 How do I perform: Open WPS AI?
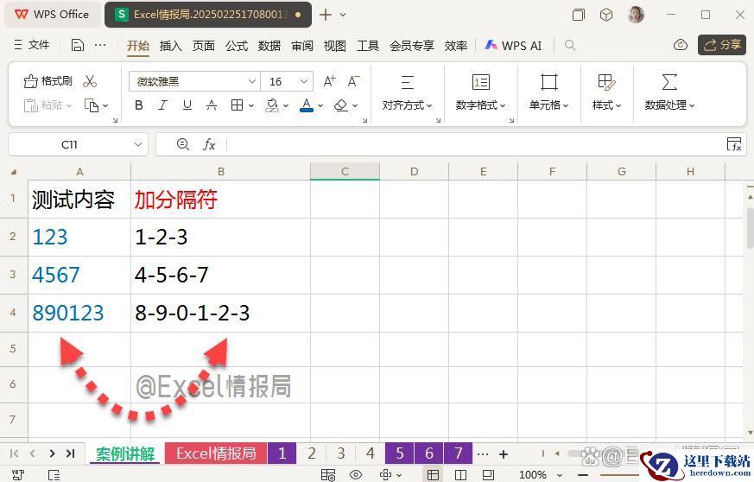click(513, 46)
